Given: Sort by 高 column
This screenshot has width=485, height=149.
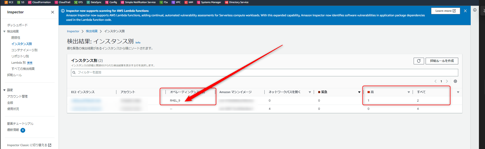Looking at the screenshot, I should (x=409, y=92).
